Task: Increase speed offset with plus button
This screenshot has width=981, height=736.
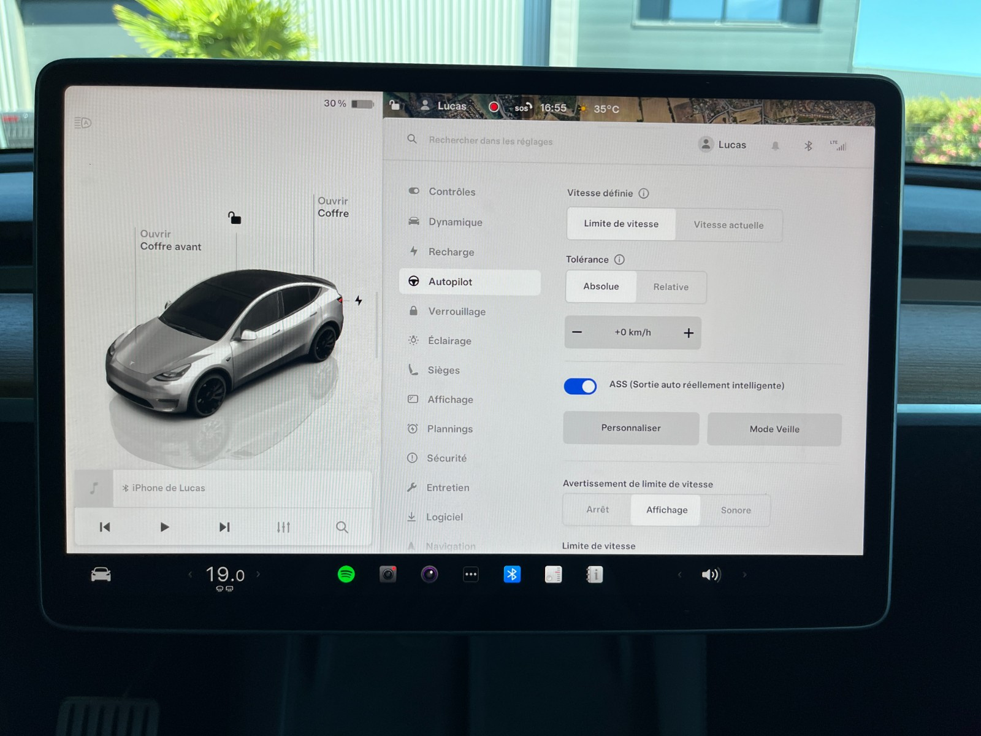Action: 689,333
